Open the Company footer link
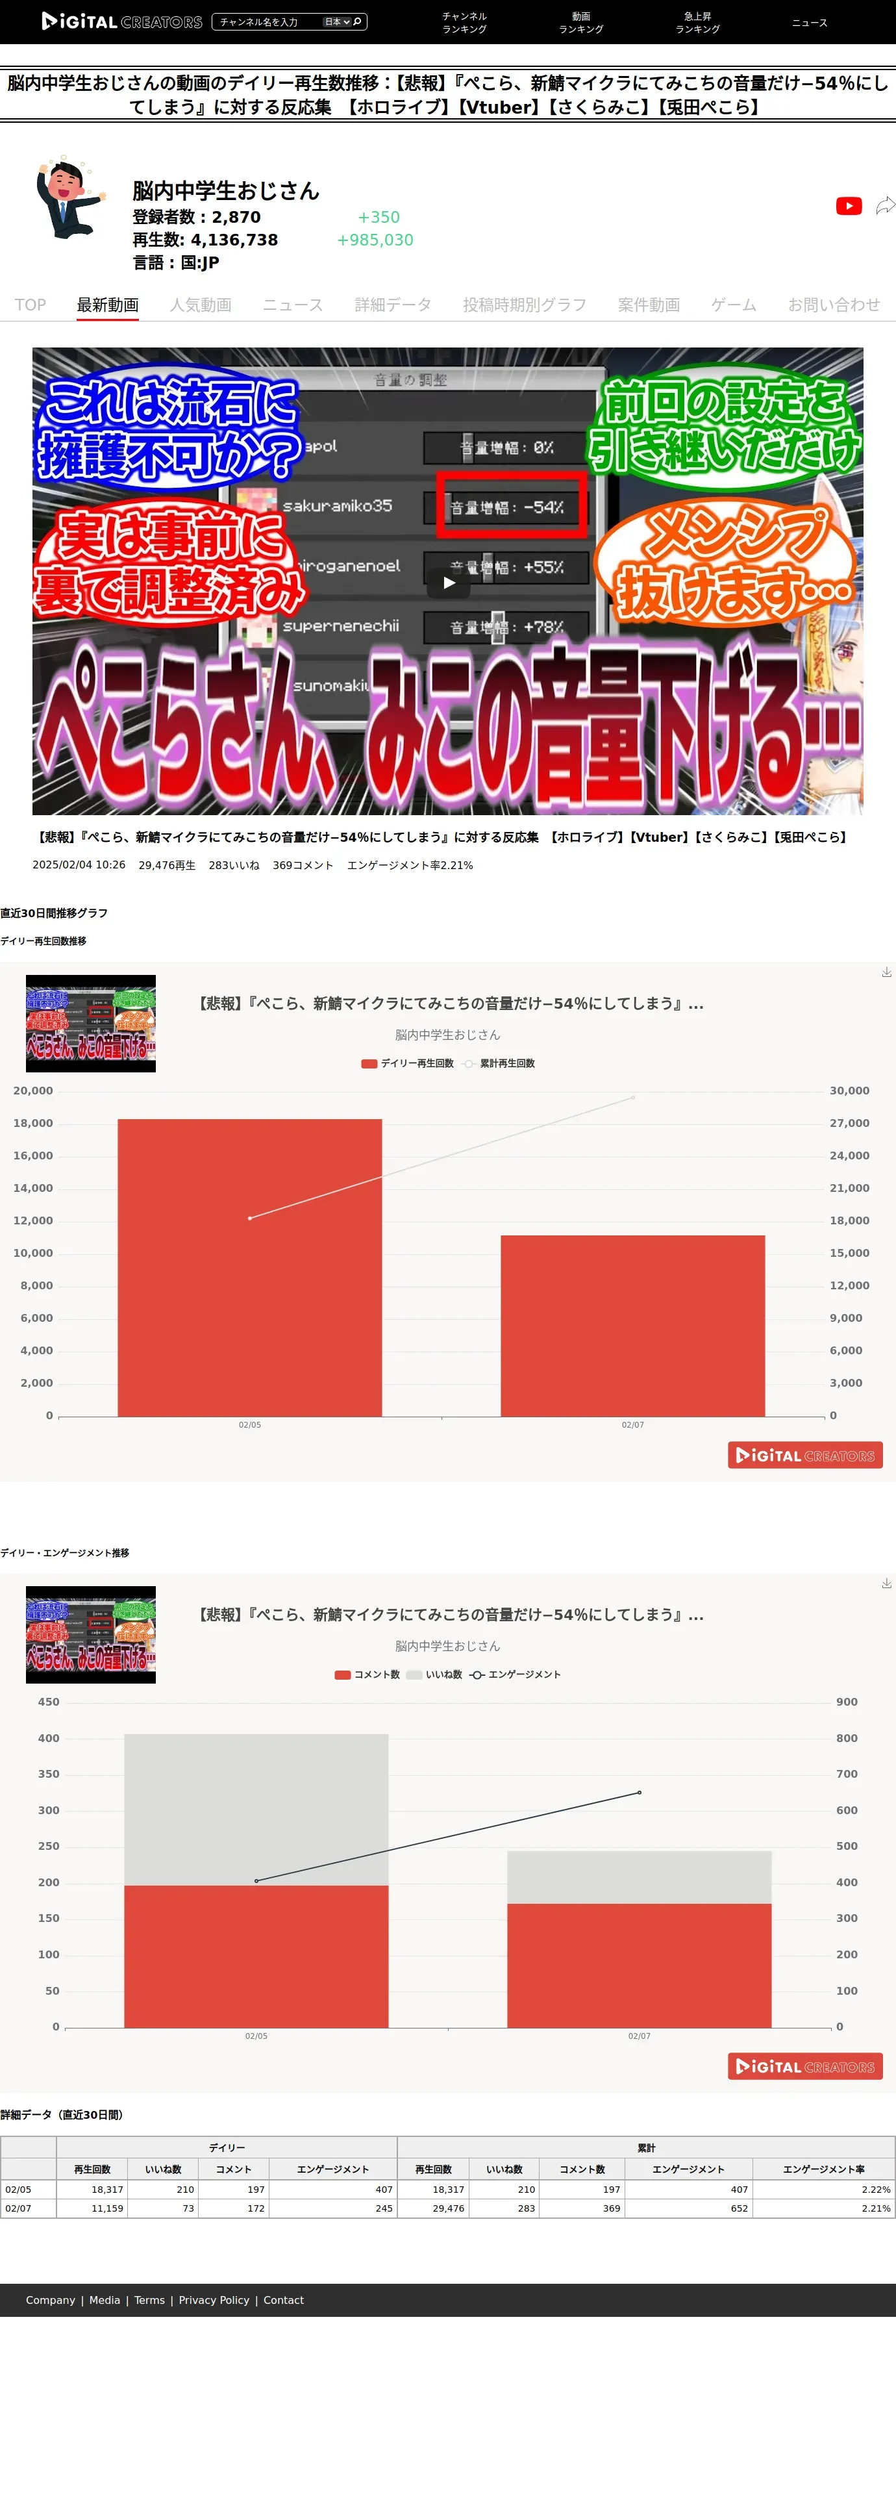 pyautogui.click(x=51, y=2300)
